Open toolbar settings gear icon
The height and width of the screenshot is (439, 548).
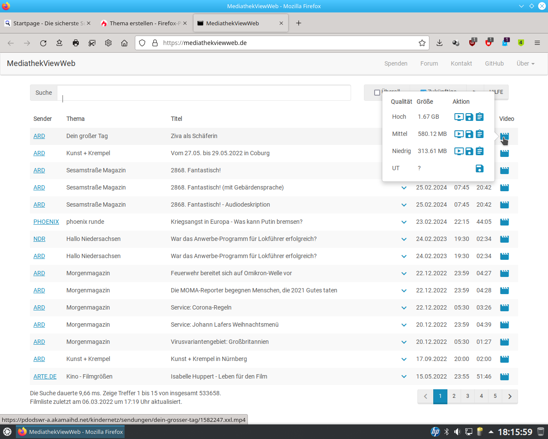click(108, 43)
